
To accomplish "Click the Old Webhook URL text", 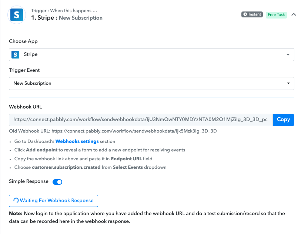I will (113, 131).
